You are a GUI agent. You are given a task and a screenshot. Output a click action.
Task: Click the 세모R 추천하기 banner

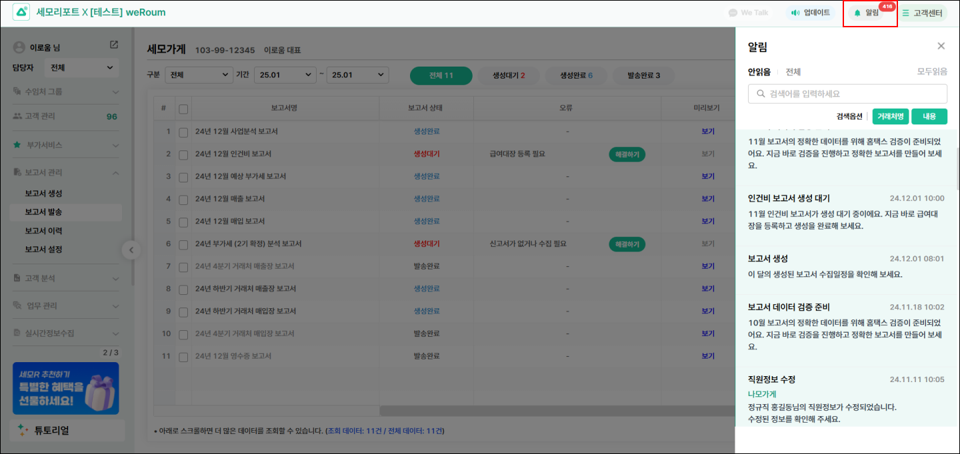click(65, 388)
